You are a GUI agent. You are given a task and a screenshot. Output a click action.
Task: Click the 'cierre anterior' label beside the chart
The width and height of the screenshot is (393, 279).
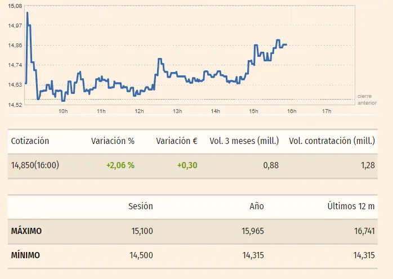(367, 100)
